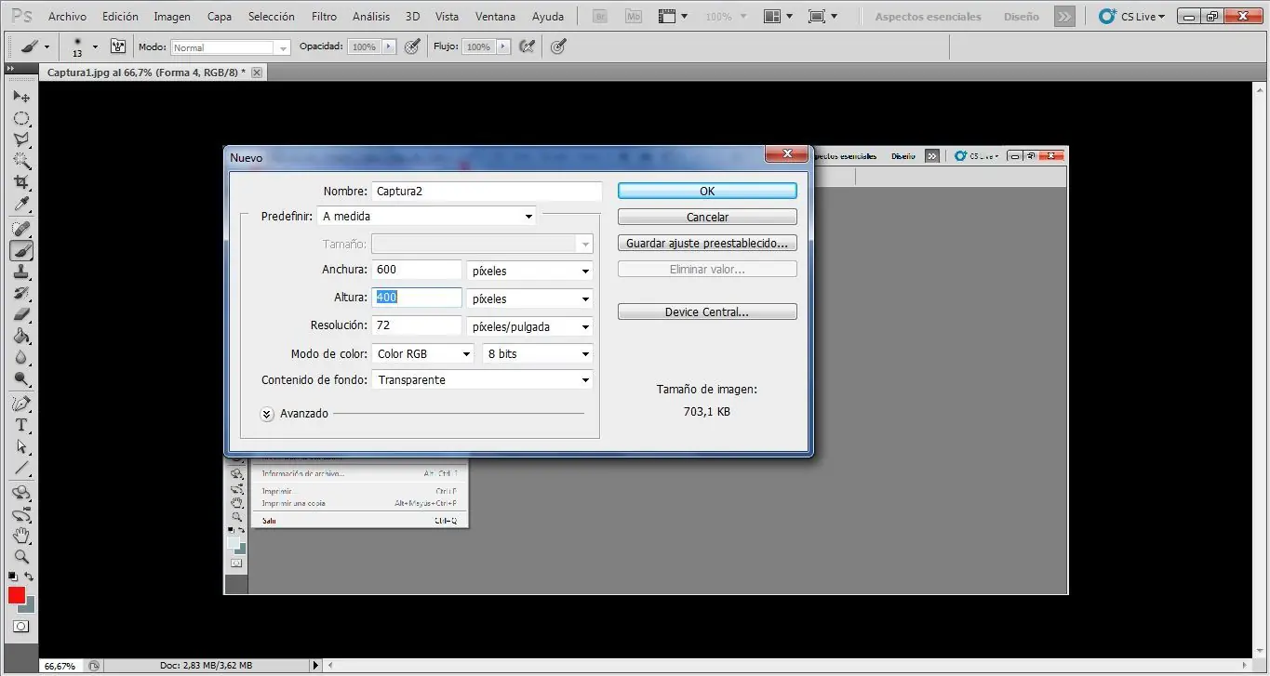Screen dimensions: 1270x676
Task: Close the Captura1.jpg document tab
Action: pos(257,72)
